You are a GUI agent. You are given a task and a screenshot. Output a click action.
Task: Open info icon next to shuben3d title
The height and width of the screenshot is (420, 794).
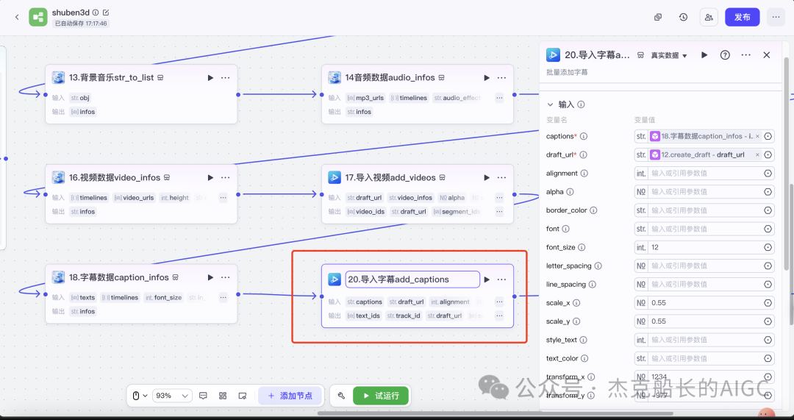click(x=96, y=13)
